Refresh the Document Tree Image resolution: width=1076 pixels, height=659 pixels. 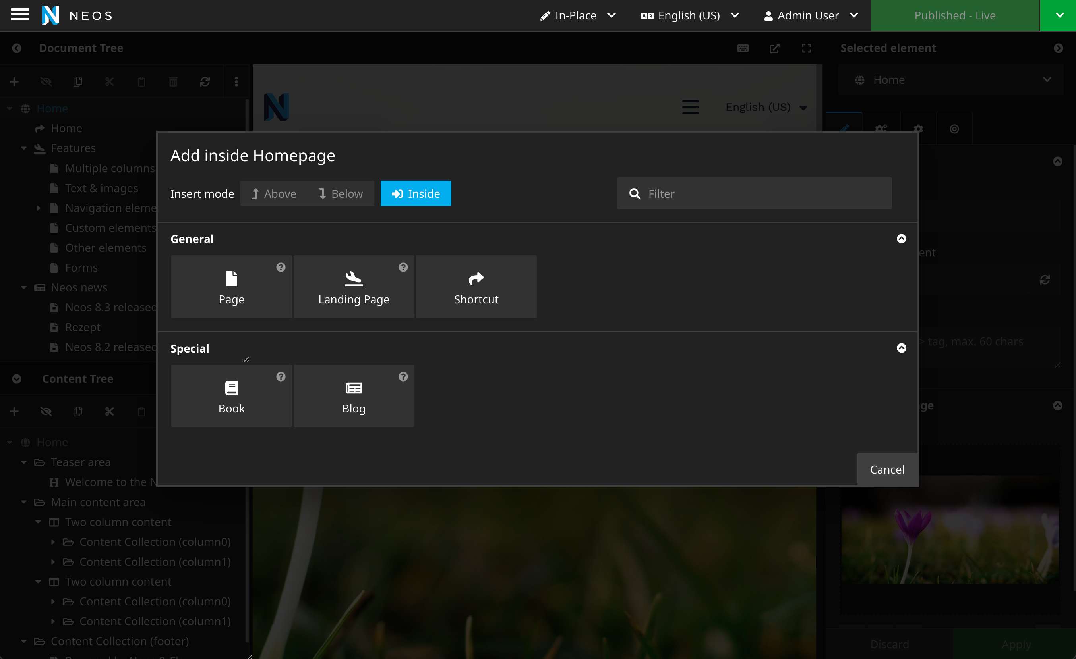(205, 81)
